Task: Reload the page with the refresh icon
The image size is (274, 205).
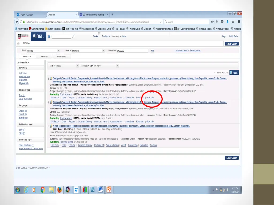Action: pos(161,22)
